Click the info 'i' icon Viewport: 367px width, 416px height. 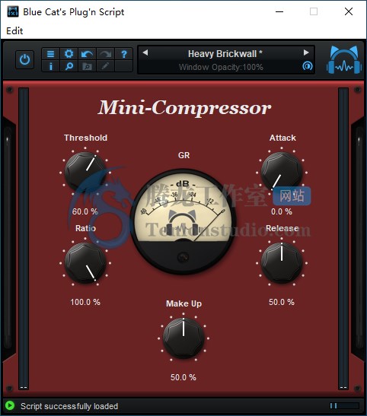point(51,66)
